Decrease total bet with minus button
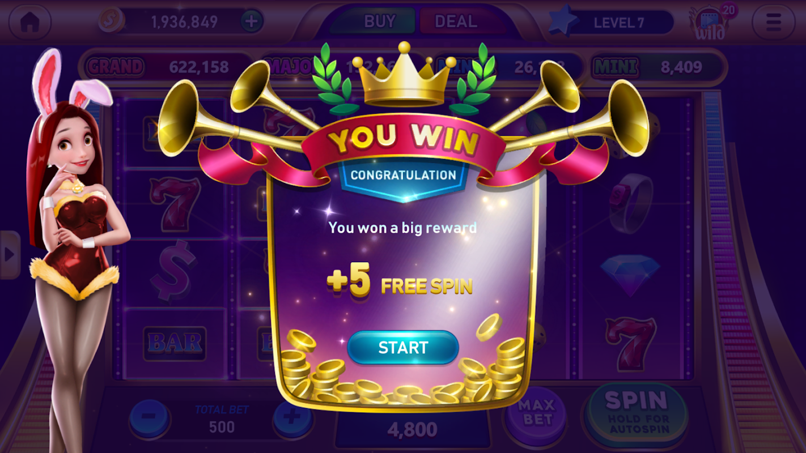 (149, 418)
